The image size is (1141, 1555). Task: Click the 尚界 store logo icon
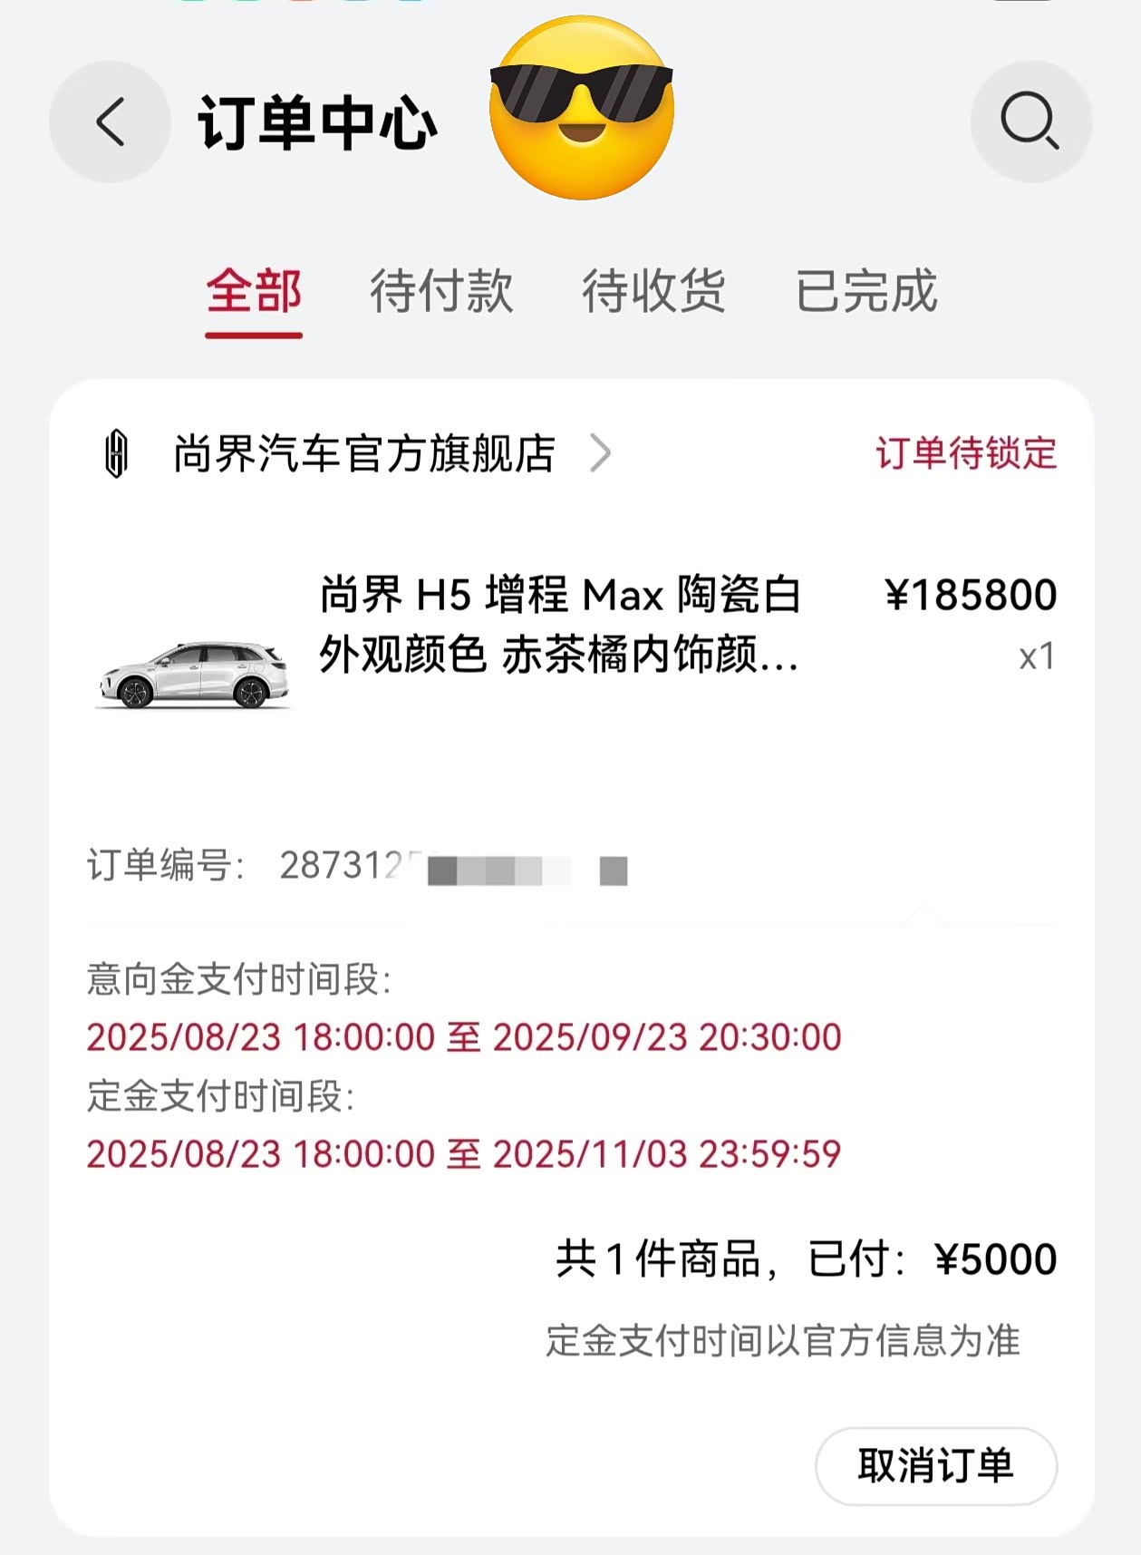click(117, 453)
